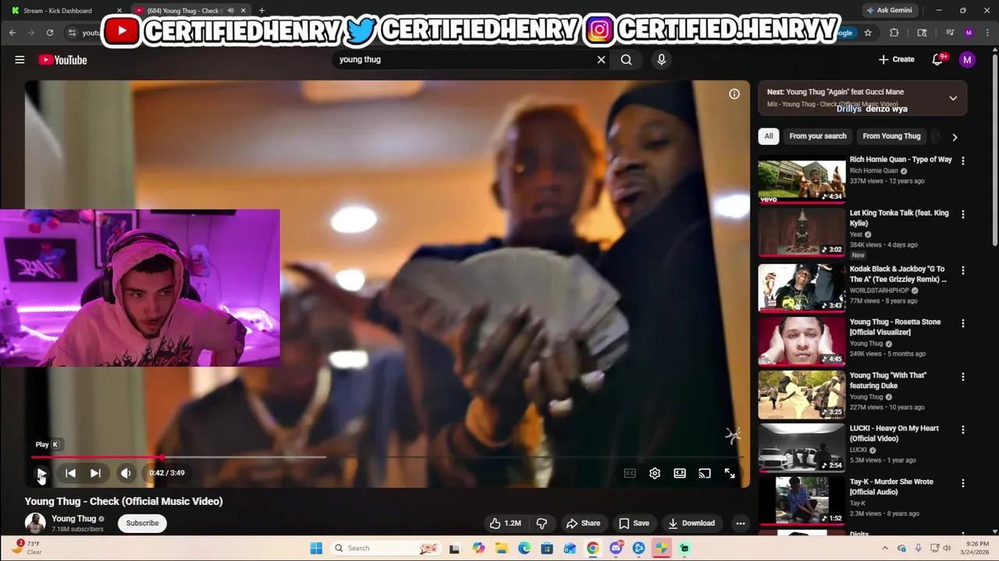Seek on the video progress bar
Image resolution: width=999 pixels, height=561 pixels.
(x=387, y=457)
